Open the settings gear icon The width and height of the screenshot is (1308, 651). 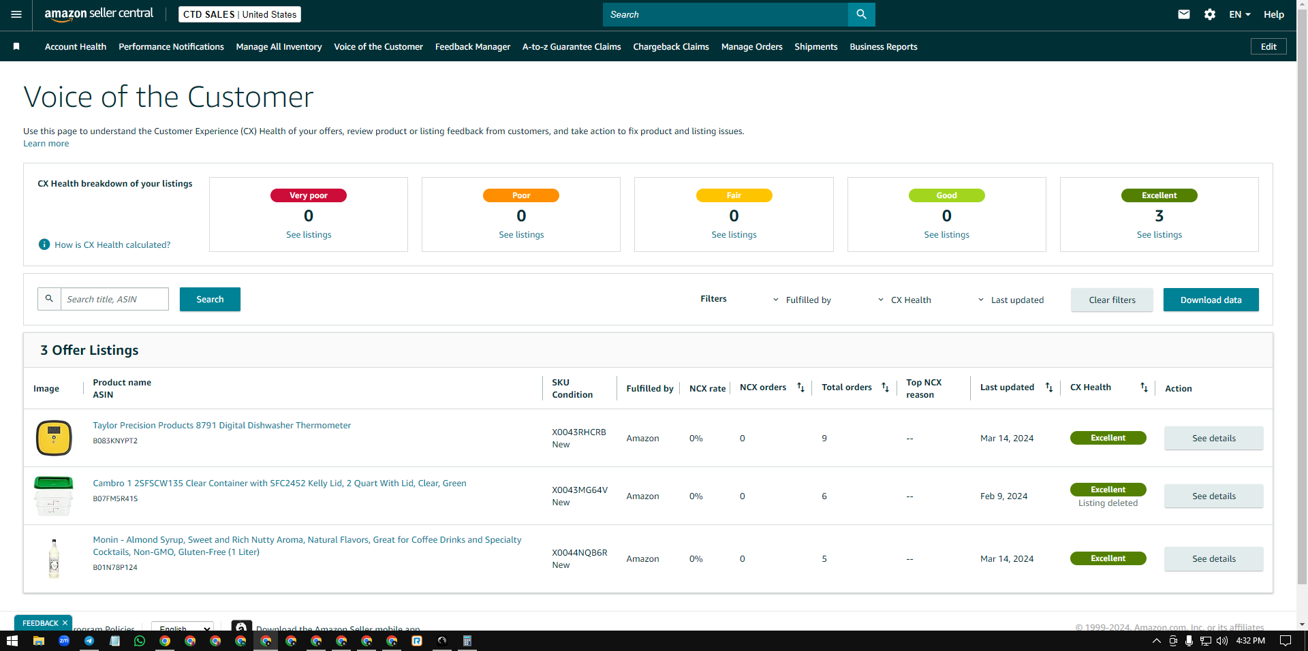click(x=1210, y=14)
